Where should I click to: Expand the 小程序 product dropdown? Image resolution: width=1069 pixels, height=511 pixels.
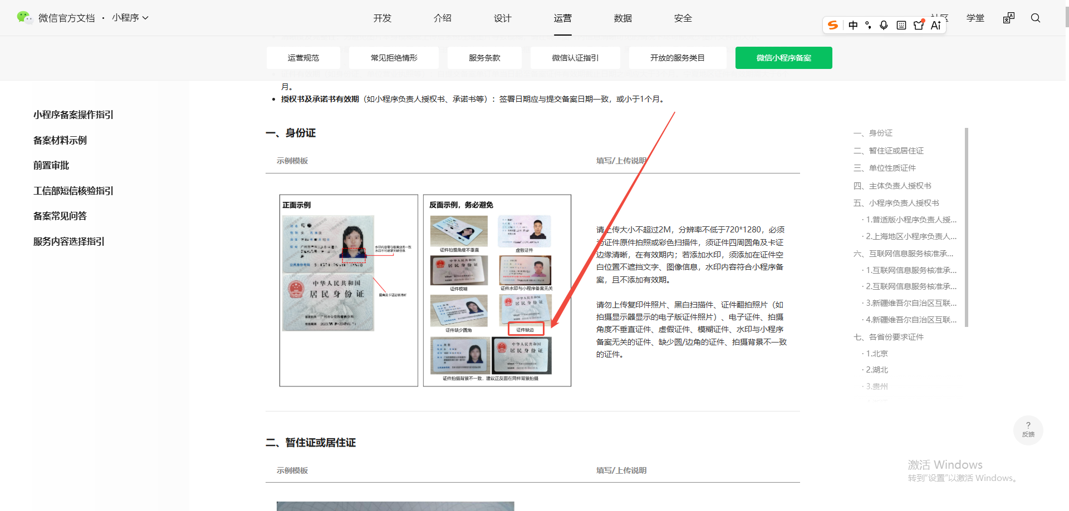(x=130, y=18)
